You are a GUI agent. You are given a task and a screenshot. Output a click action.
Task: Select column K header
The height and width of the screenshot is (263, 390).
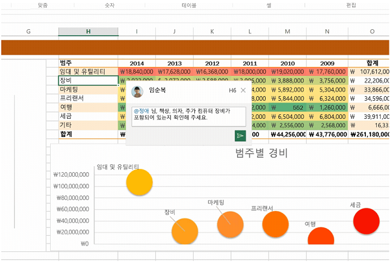point(212,31)
